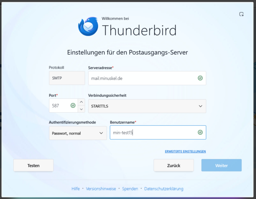
Task: Click the 'Protokoll' label
Action: pyautogui.click(x=56, y=68)
